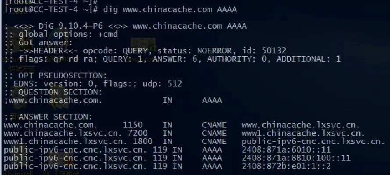390x175 pixels.
Task: Click the 'OPT PSEUDOSECTION:' heading
Action: 63,76
